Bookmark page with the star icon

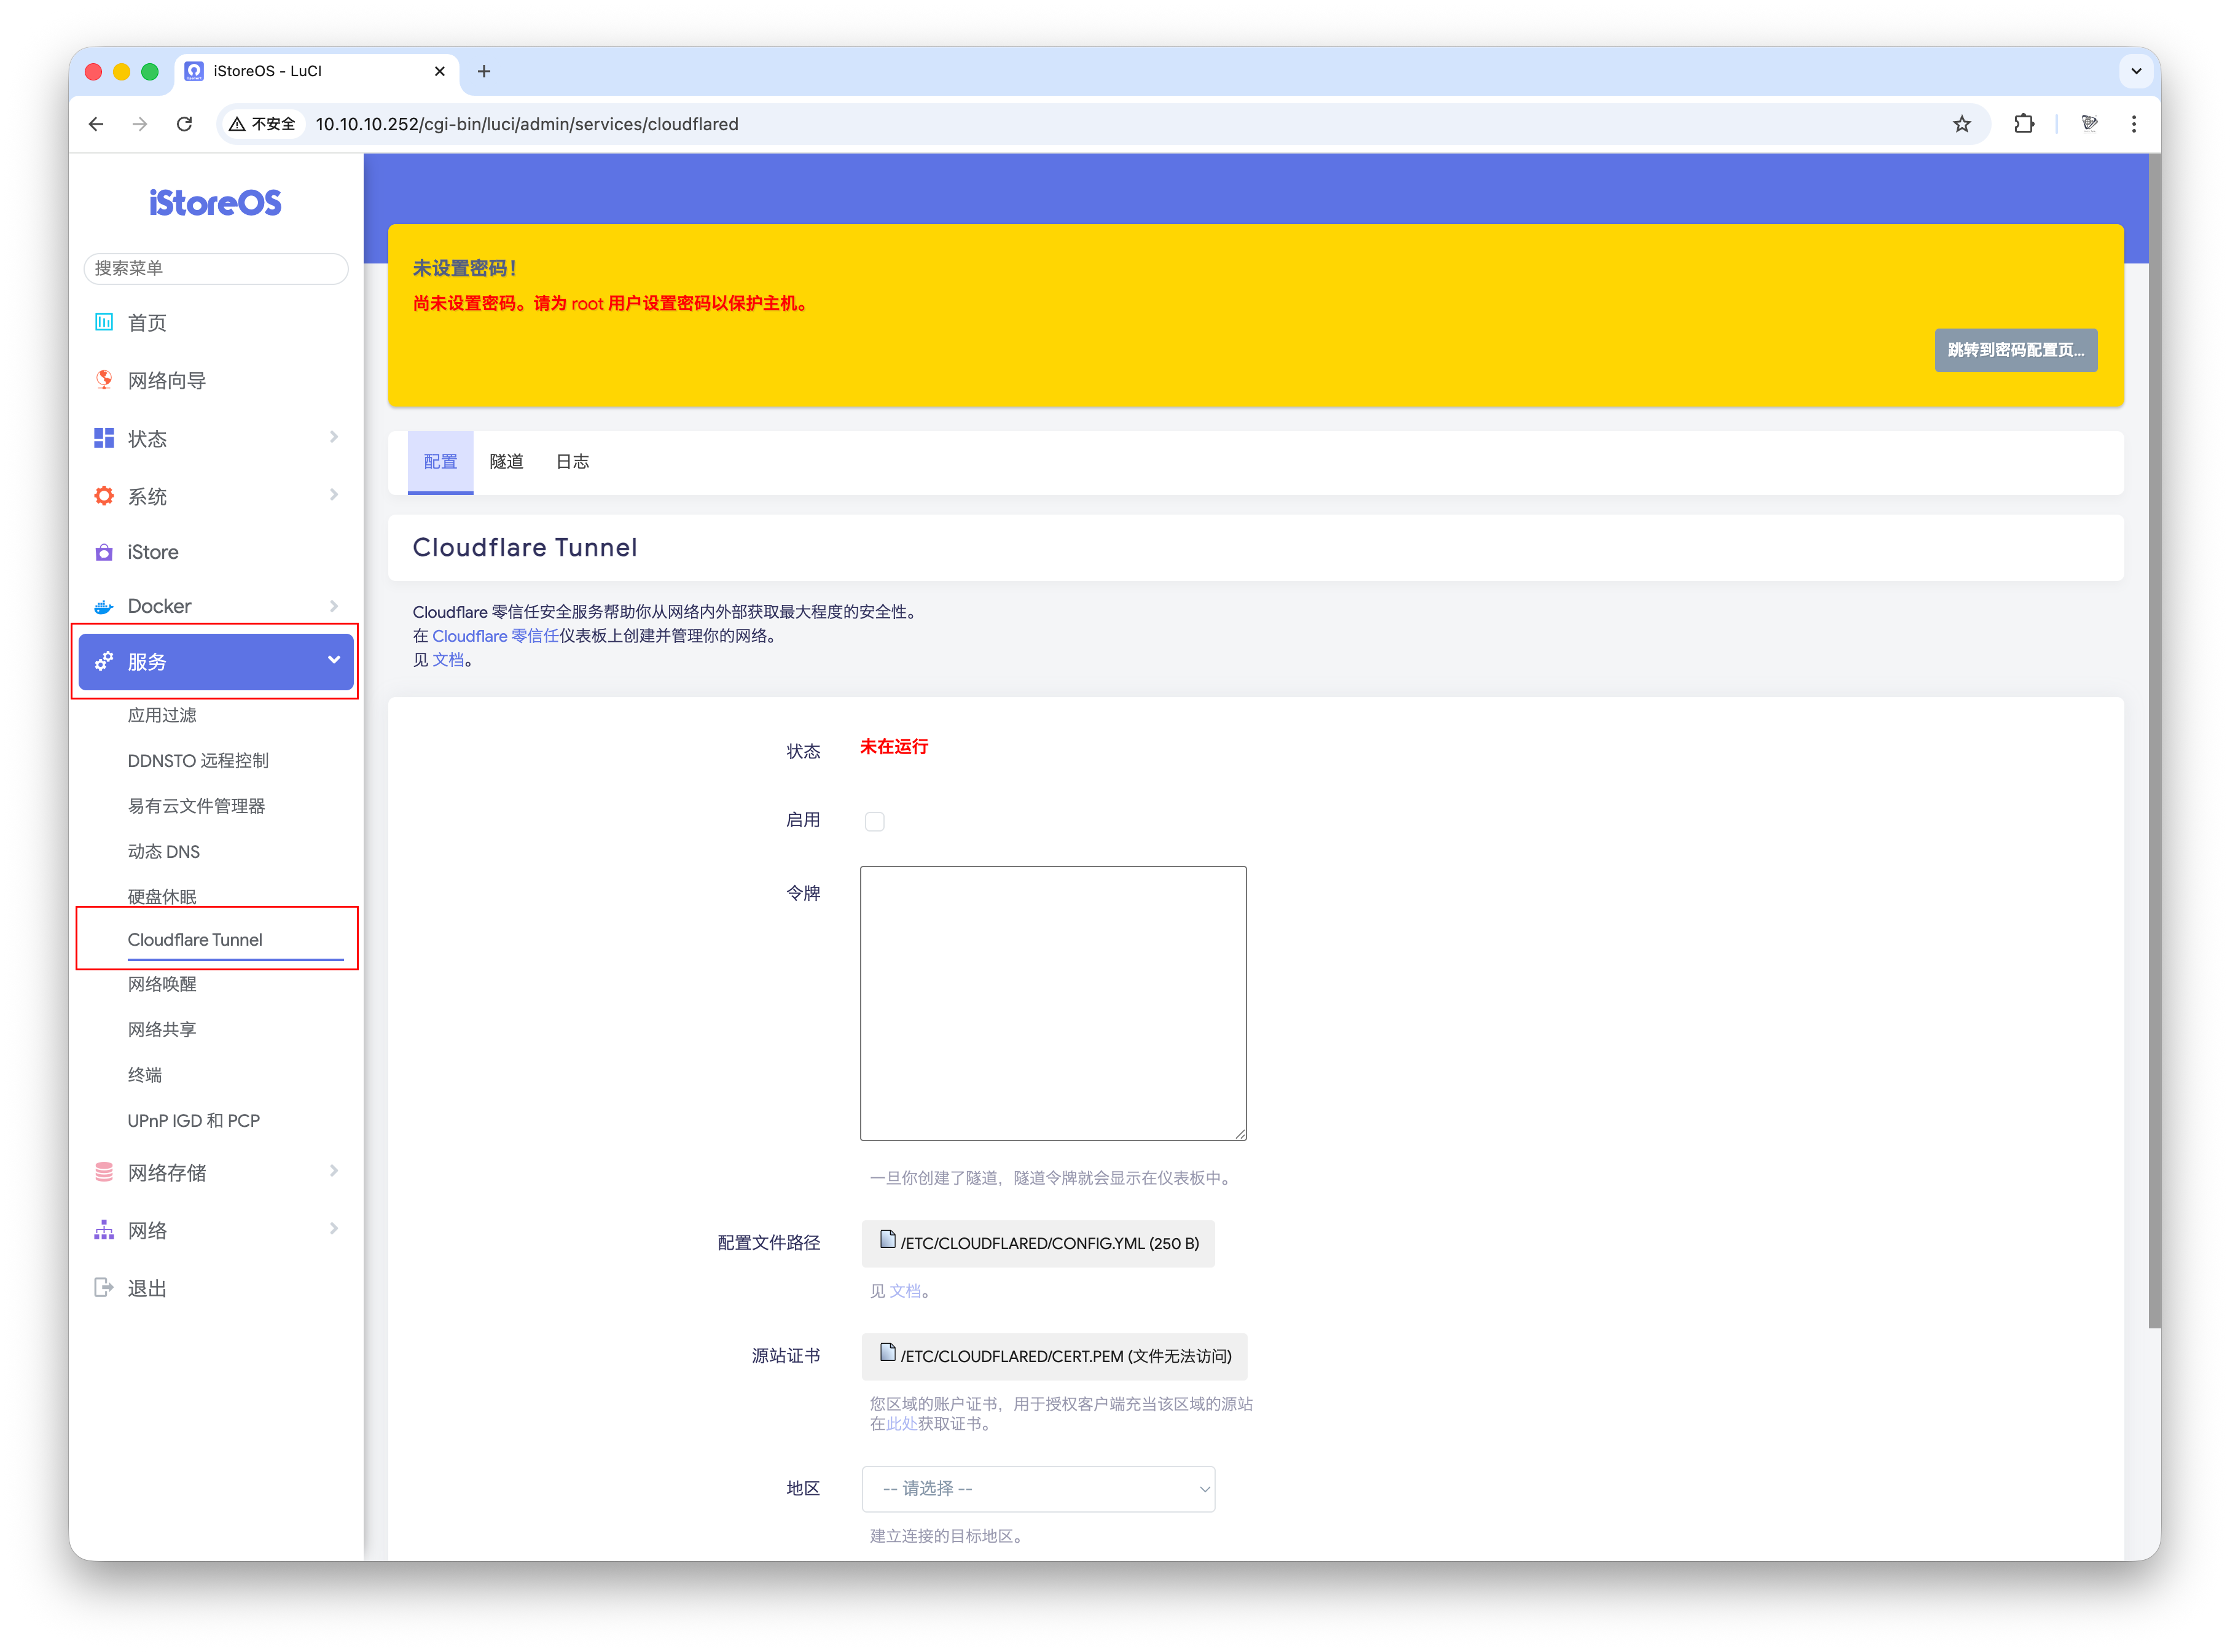click(1961, 124)
